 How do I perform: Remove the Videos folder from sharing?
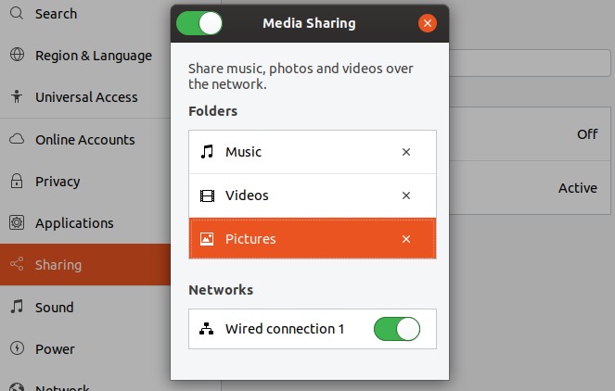click(x=405, y=195)
